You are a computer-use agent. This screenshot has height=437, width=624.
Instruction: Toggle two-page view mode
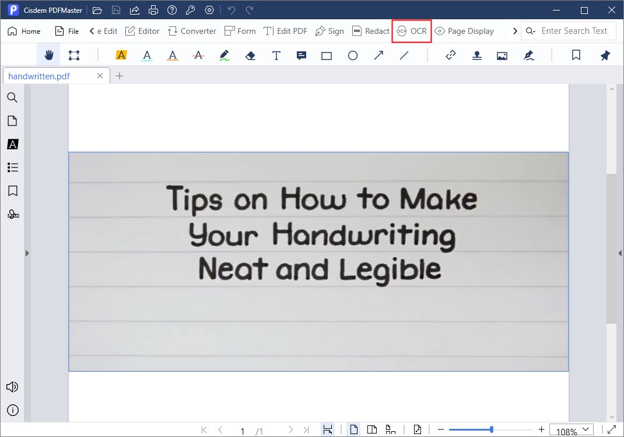point(372,430)
